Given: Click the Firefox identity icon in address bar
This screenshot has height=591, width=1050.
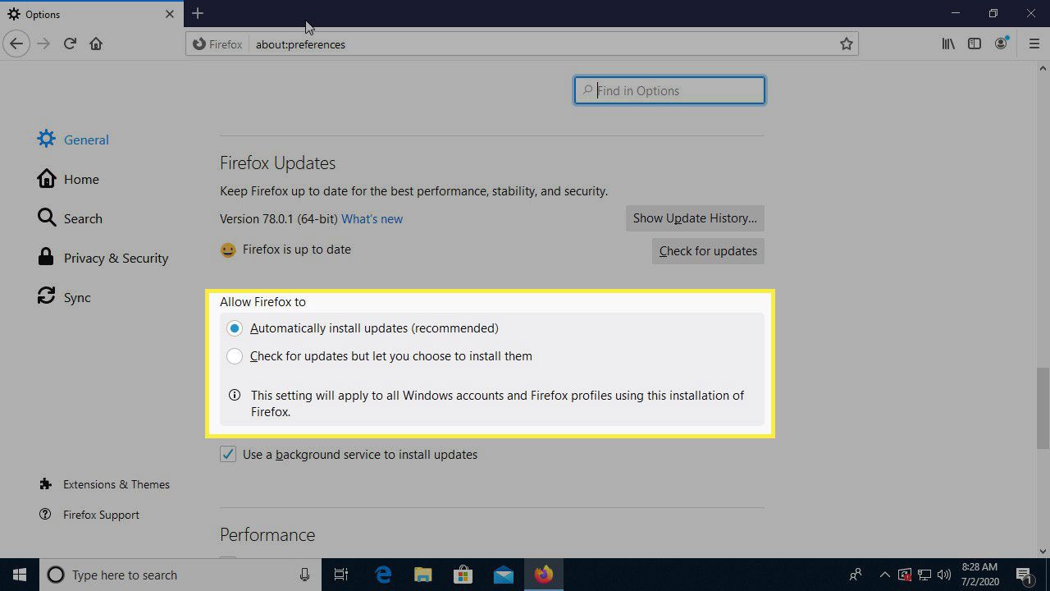Looking at the screenshot, I should 217,44.
